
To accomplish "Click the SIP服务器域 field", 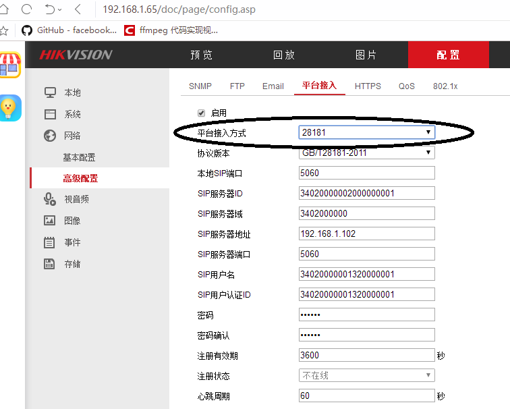I will click(366, 213).
